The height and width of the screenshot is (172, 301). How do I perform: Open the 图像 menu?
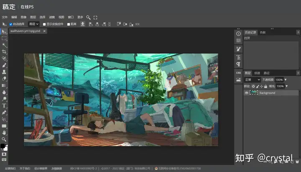pos(23,17)
